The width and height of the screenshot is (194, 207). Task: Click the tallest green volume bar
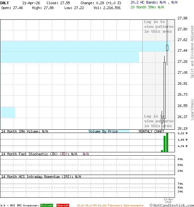(167, 142)
